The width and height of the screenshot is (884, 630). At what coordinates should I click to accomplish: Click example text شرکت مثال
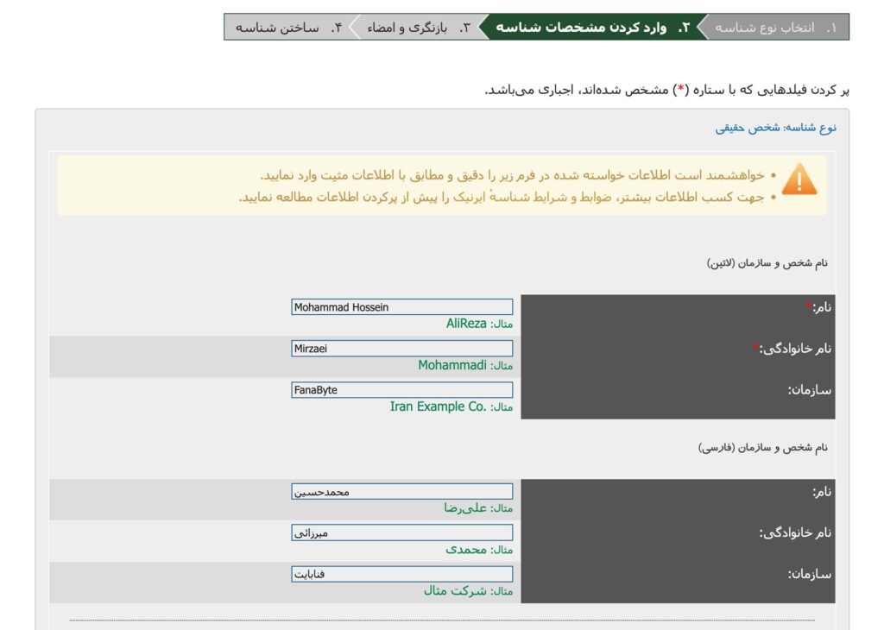click(455, 590)
